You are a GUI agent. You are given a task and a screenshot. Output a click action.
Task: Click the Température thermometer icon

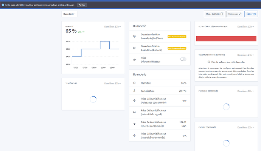(x=134, y=91)
